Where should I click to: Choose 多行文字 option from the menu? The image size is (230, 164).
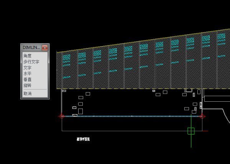click(x=31, y=62)
